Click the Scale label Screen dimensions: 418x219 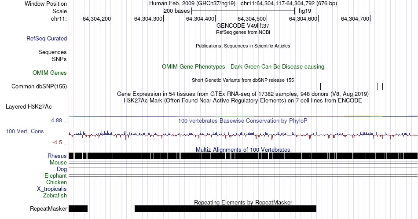pos(59,11)
